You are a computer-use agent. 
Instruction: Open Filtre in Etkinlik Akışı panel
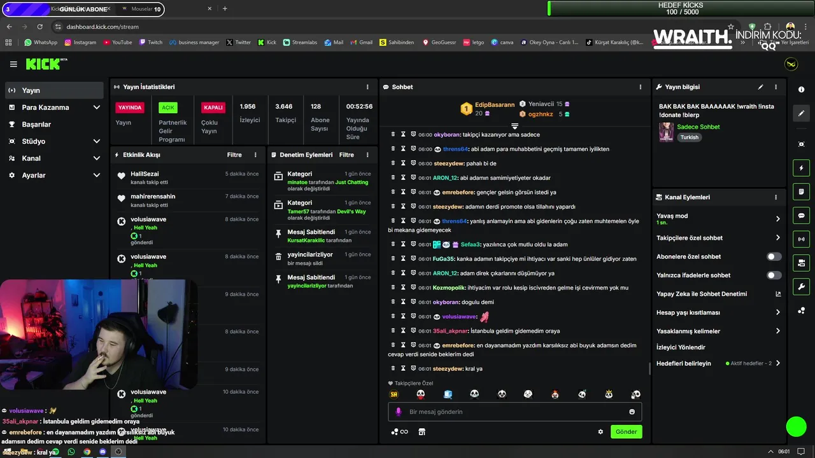(x=234, y=155)
